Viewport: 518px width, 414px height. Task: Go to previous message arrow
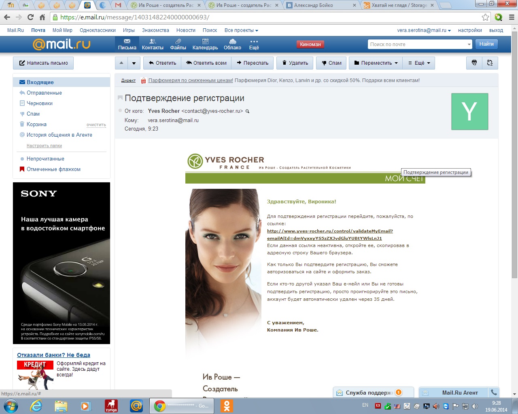[121, 63]
